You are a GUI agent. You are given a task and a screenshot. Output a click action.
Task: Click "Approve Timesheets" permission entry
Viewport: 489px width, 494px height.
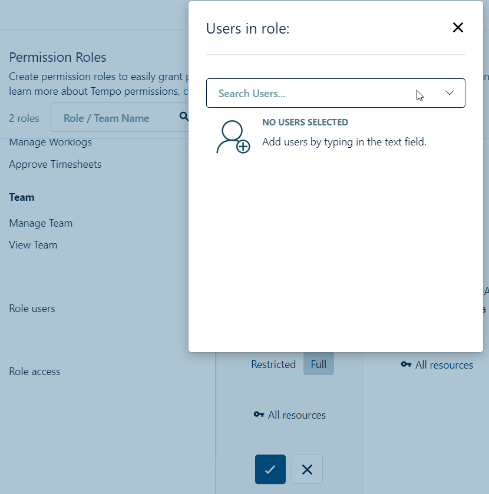pyautogui.click(x=55, y=164)
